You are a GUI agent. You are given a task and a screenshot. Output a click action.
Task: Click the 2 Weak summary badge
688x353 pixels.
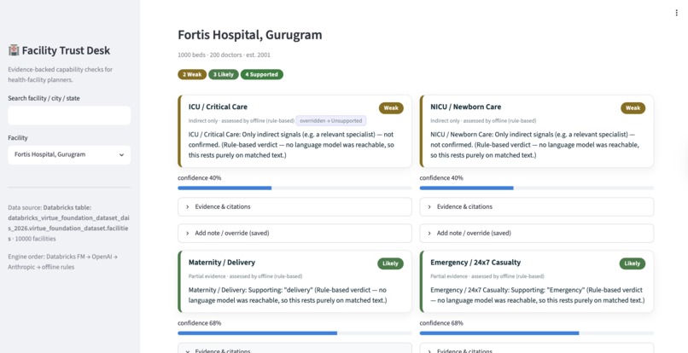[x=192, y=74]
